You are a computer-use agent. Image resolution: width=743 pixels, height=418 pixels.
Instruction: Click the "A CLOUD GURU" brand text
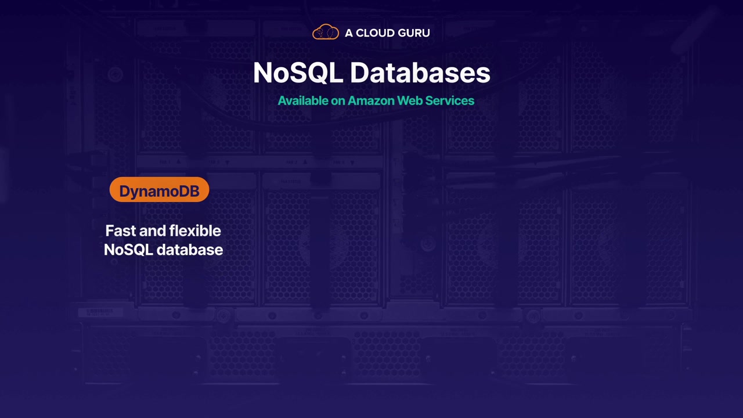click(x=387, y=33)
